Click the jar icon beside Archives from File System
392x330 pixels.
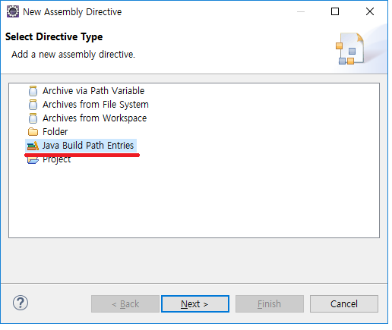tap(33, 105)
